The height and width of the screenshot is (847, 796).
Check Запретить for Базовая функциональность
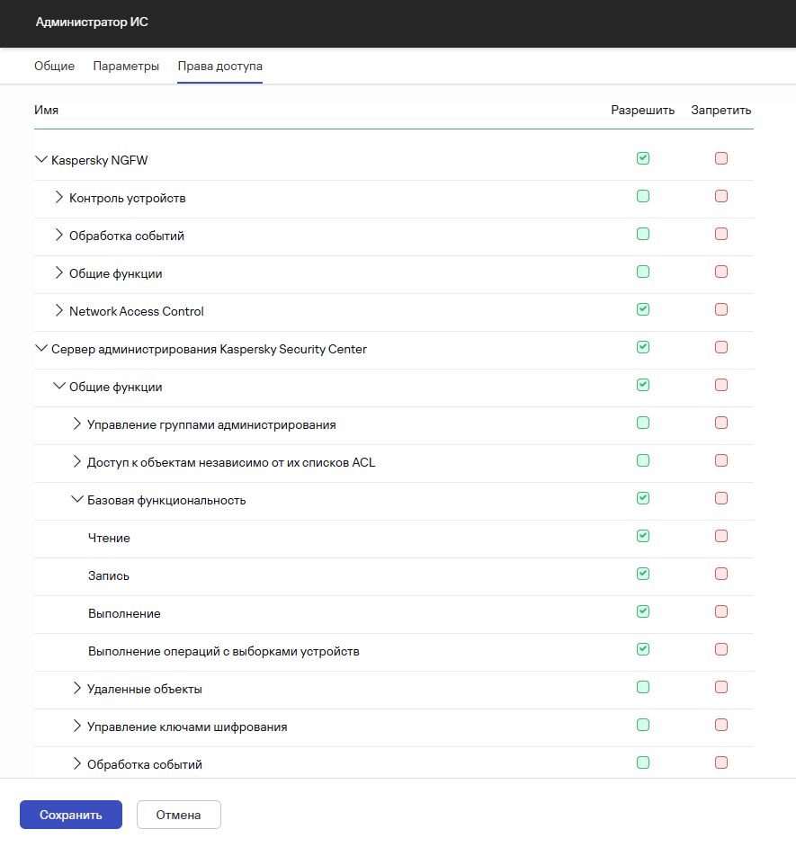click(x=721, y=499)
